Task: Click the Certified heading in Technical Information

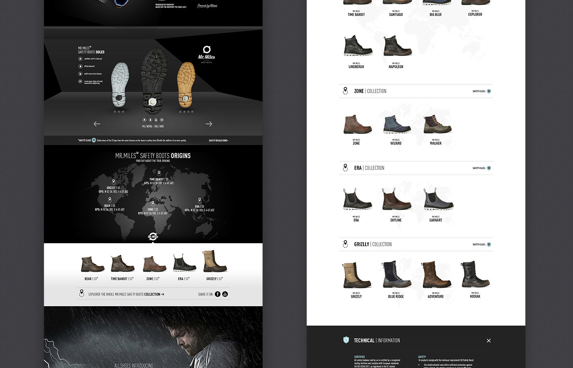Action: pos(359,357)
